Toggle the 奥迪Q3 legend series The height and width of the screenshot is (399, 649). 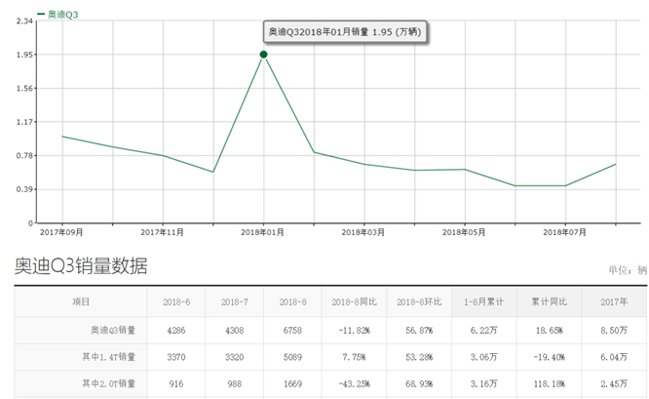[x=57, y=15]
